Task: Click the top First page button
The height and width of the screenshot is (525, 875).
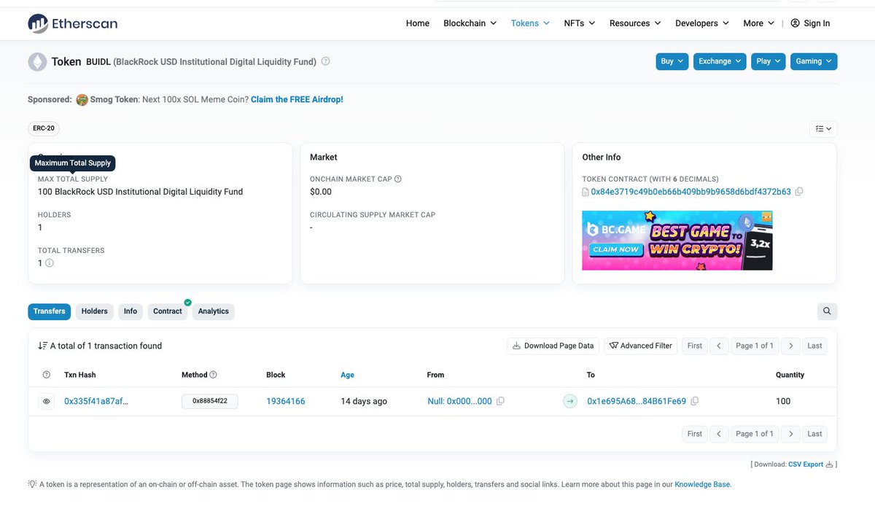Action: point(695,346)
